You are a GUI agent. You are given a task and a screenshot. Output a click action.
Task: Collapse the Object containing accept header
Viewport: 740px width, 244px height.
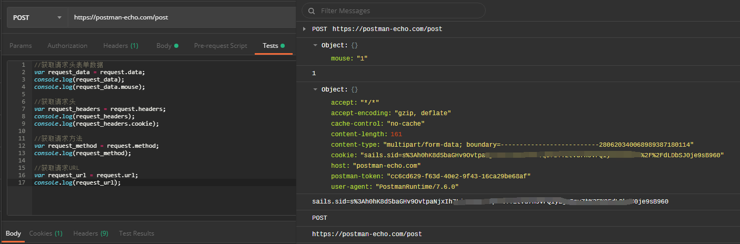315,89
